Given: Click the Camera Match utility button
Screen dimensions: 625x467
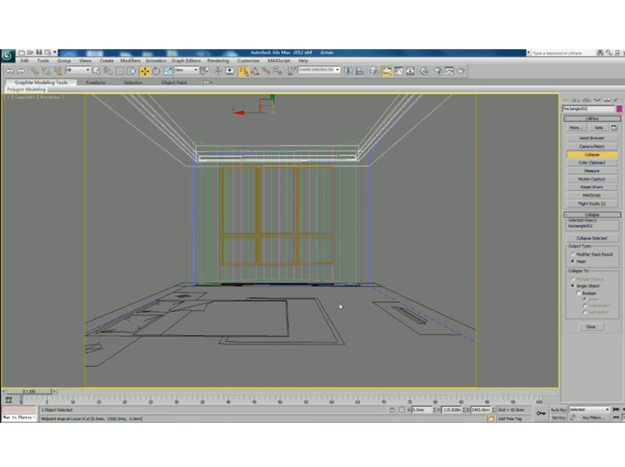Looking at the screenshot, I should tap(592, 147).
